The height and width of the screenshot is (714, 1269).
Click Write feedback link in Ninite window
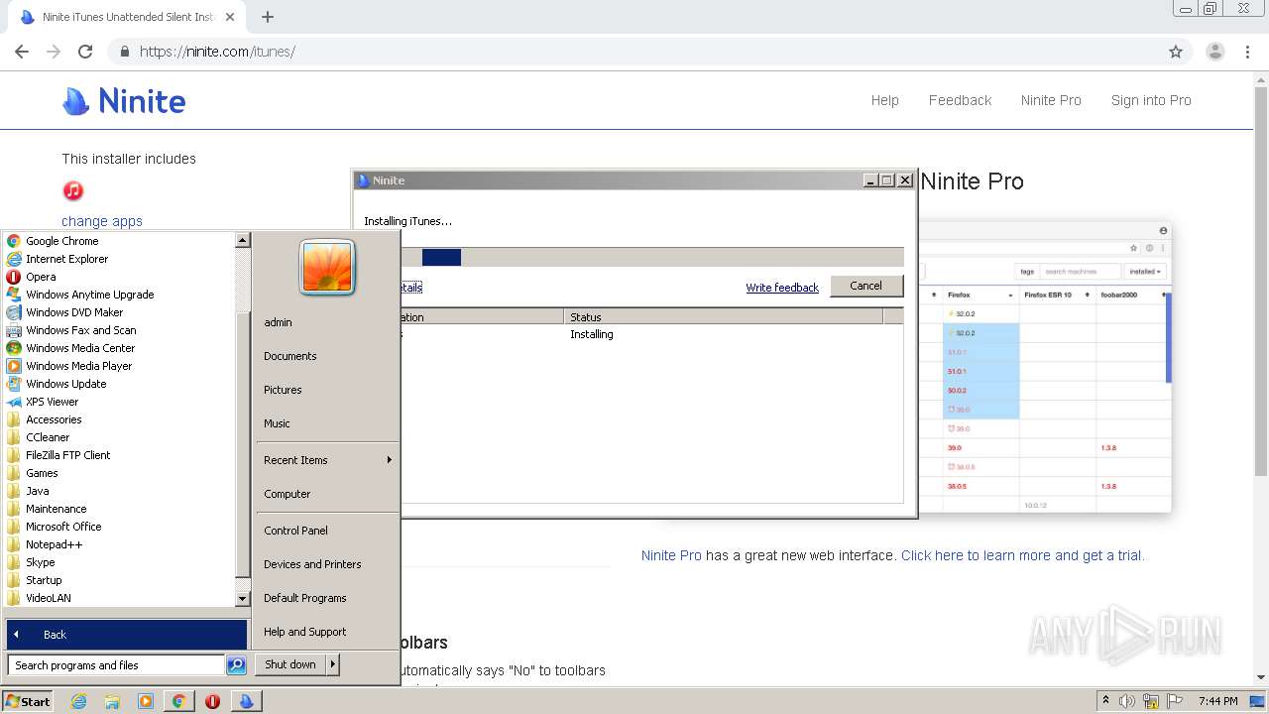tap(782, 288)
